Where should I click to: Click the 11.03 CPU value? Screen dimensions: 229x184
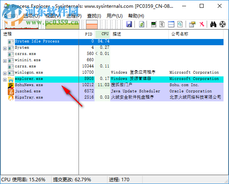point(104,85)
